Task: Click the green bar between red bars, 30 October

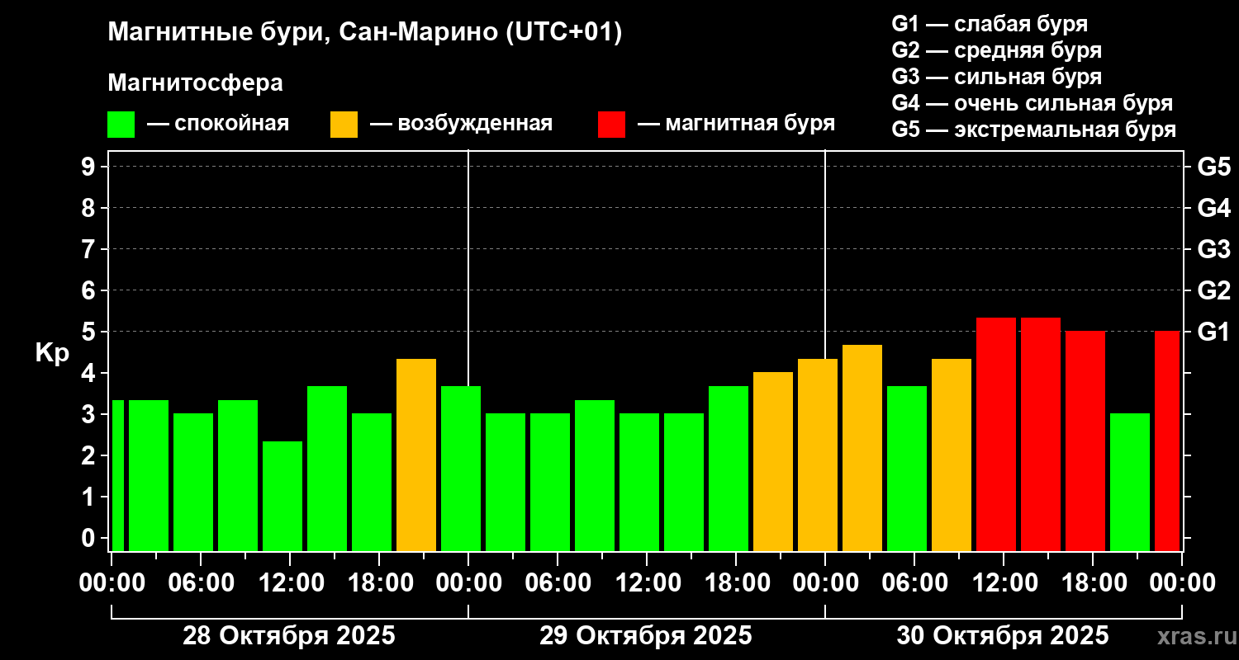Action: [x=1130, y=482]
